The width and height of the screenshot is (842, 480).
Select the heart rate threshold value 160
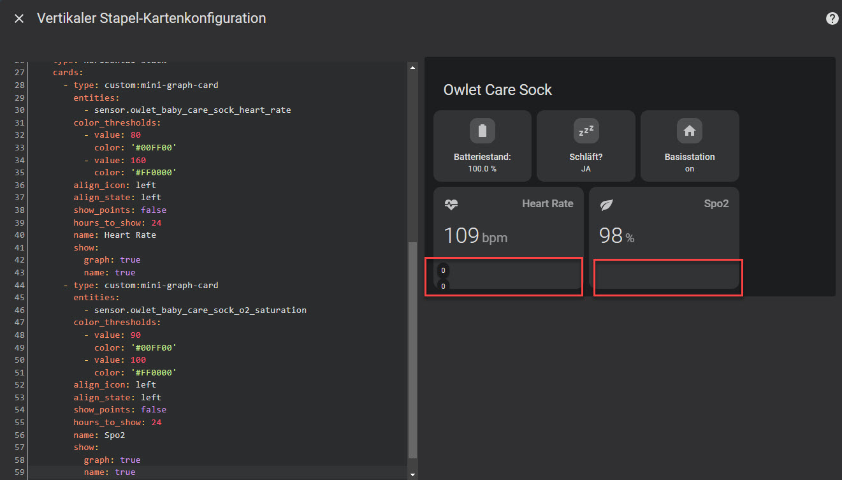tap(138, 159)
